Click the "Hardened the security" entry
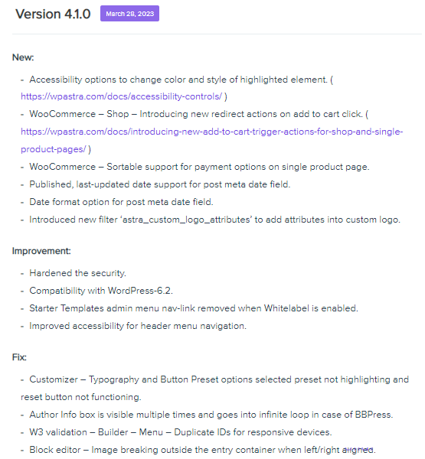Screen dimensions: 425x459 [77, 273]
